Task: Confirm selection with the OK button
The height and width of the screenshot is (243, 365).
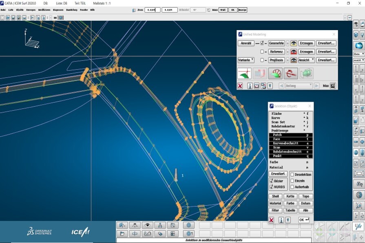Action: 304,220
